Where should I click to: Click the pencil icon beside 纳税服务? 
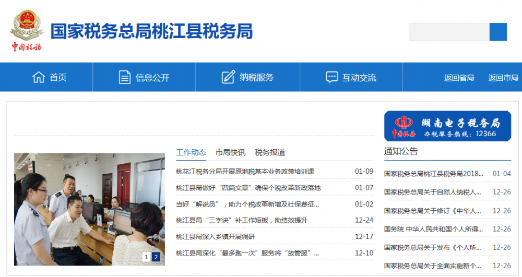click(x=228, y=77)
